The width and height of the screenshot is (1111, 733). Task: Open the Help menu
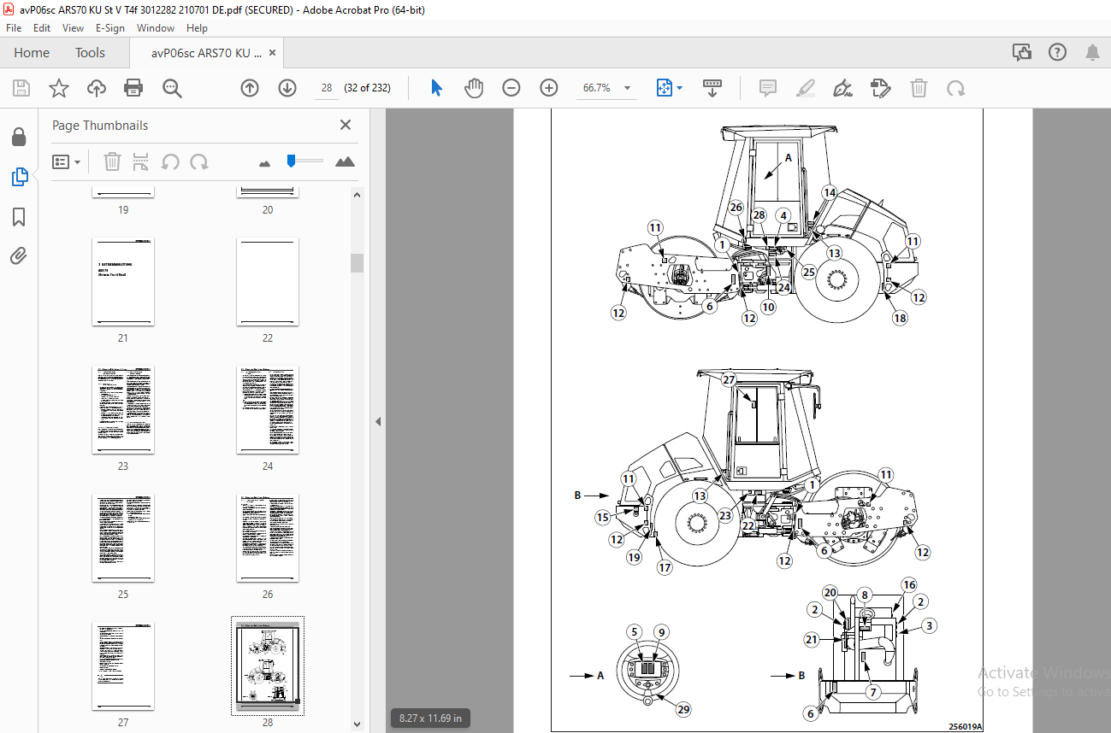pos(197,27)
